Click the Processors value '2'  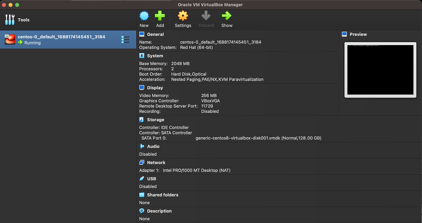click(172, 69)
